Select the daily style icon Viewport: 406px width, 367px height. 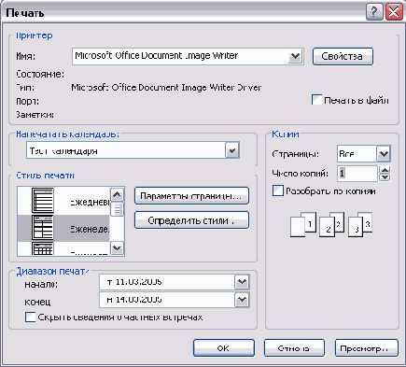(43, 200)
